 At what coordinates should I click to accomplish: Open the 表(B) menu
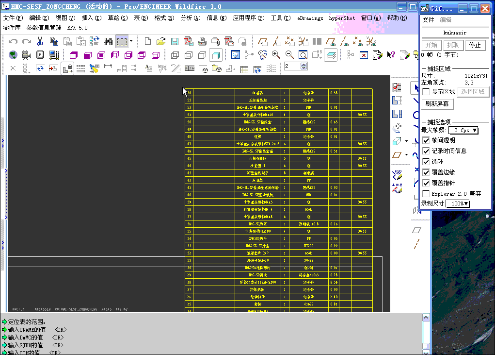click(141, 18)
